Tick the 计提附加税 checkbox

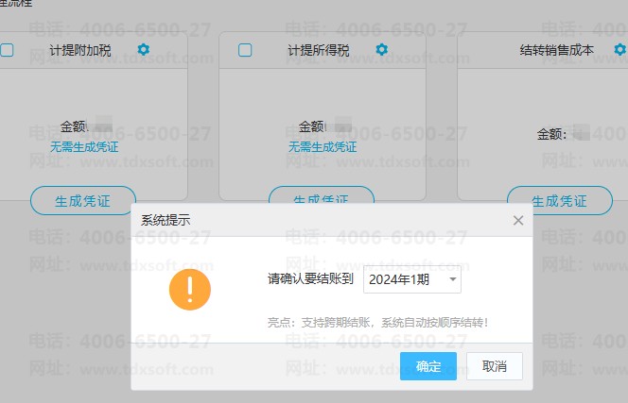click(x=7, y=50)
